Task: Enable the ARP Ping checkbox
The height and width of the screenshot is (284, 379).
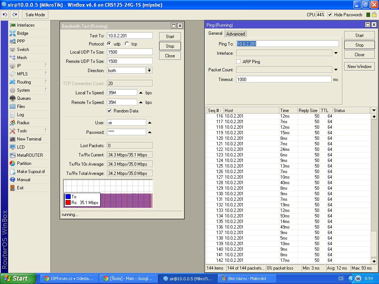Action: click(x=238, y=62)
